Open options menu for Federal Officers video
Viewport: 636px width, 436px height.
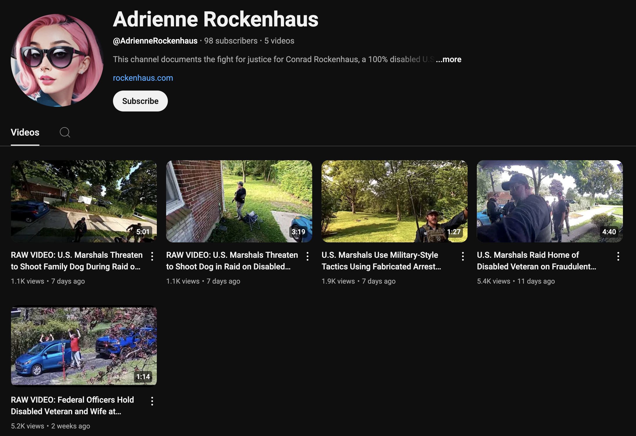pyautogui.click(x=152, y=401)
